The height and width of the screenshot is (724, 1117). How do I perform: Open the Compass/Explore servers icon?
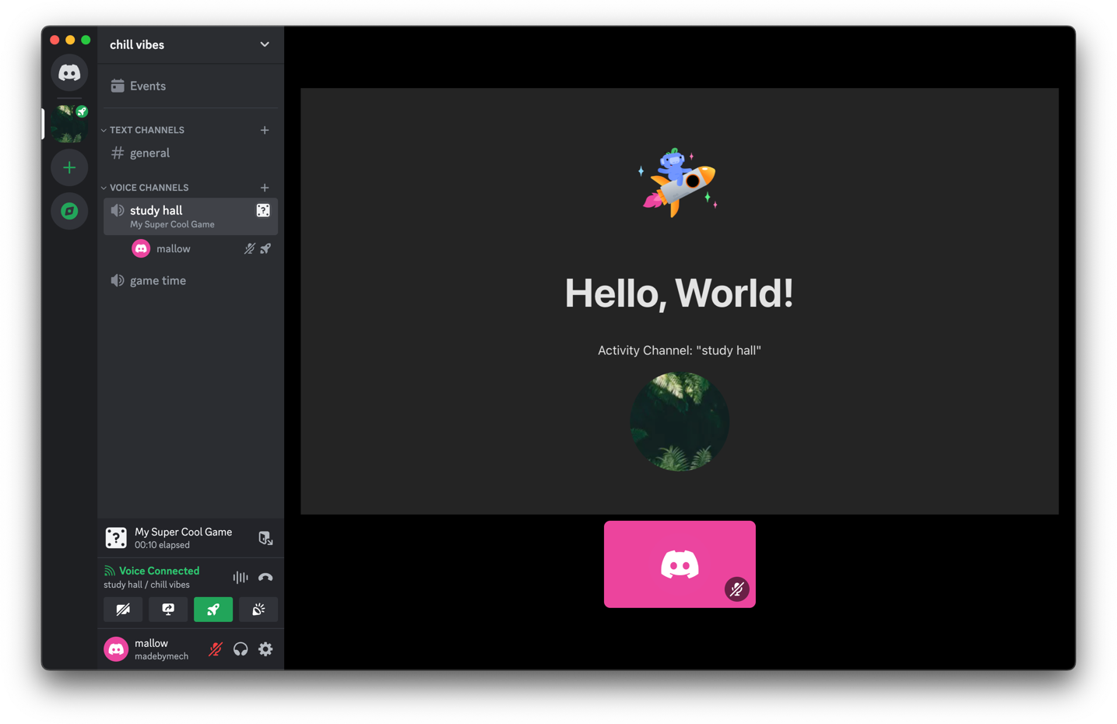coord(69,211)
